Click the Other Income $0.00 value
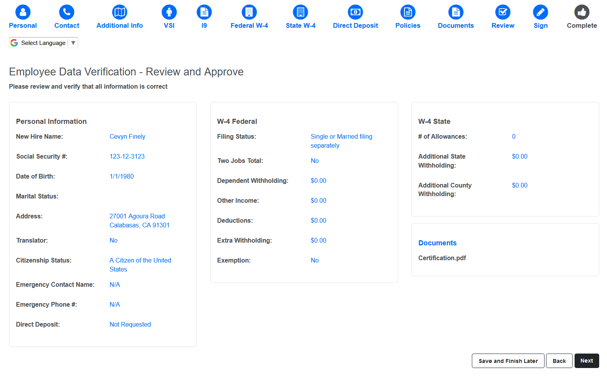The height and width of the screenshot is (377, 607). coord(318,200)
